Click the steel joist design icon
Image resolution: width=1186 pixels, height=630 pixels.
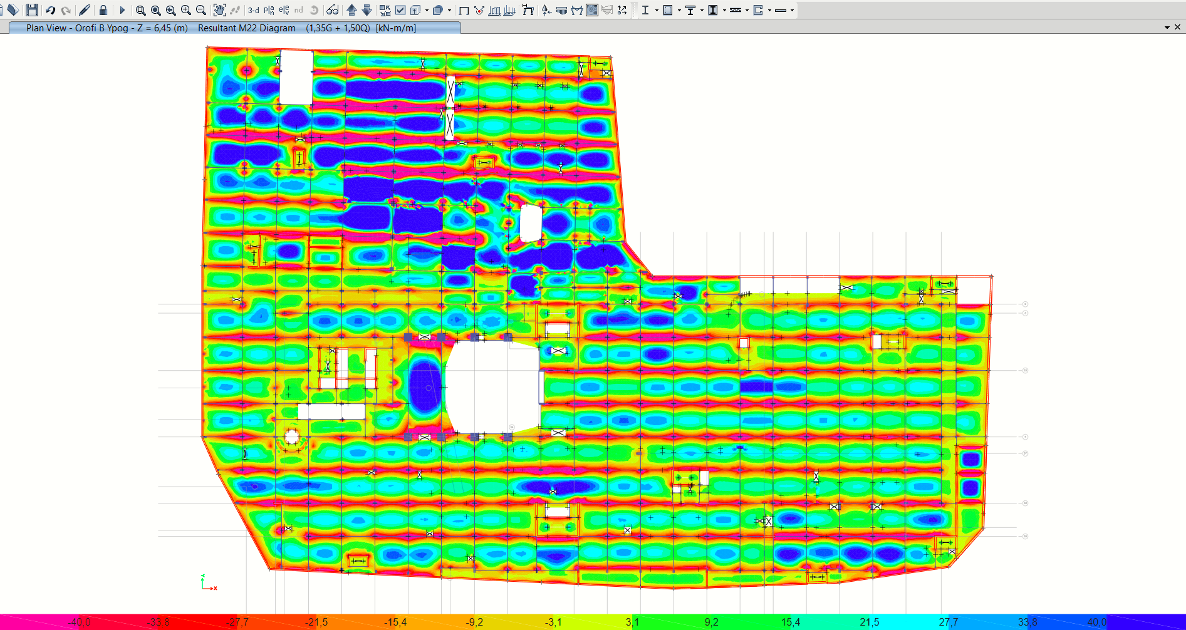[736, 10]
